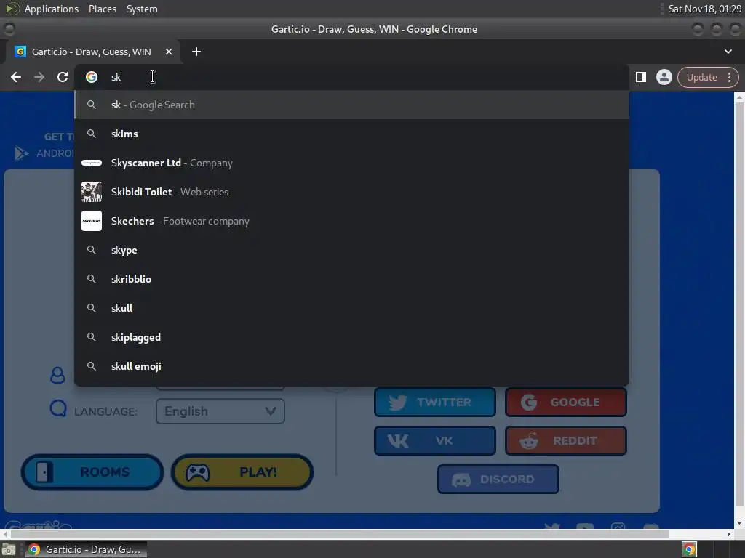
Task: Select the Skibidi Toilet web series suggestion
Action: pos(352,192)
